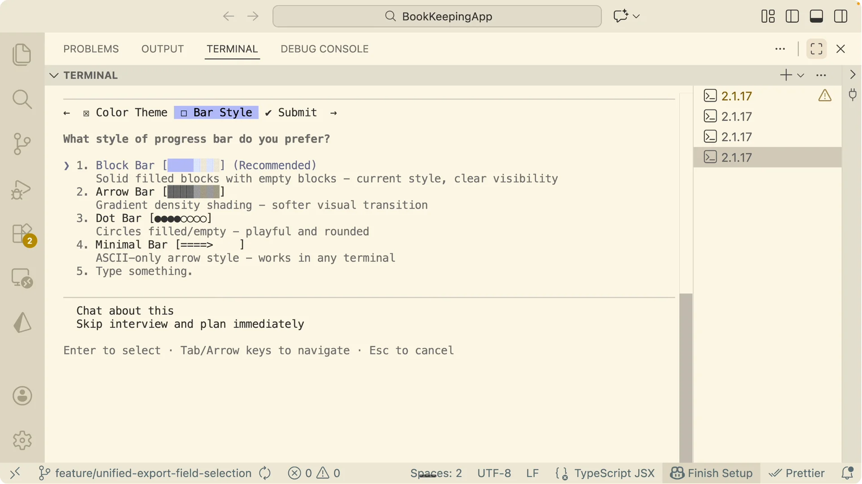This screenshot has height=484, width=862.
Task: Click Prettier status bar item
Action: (796, 473)
